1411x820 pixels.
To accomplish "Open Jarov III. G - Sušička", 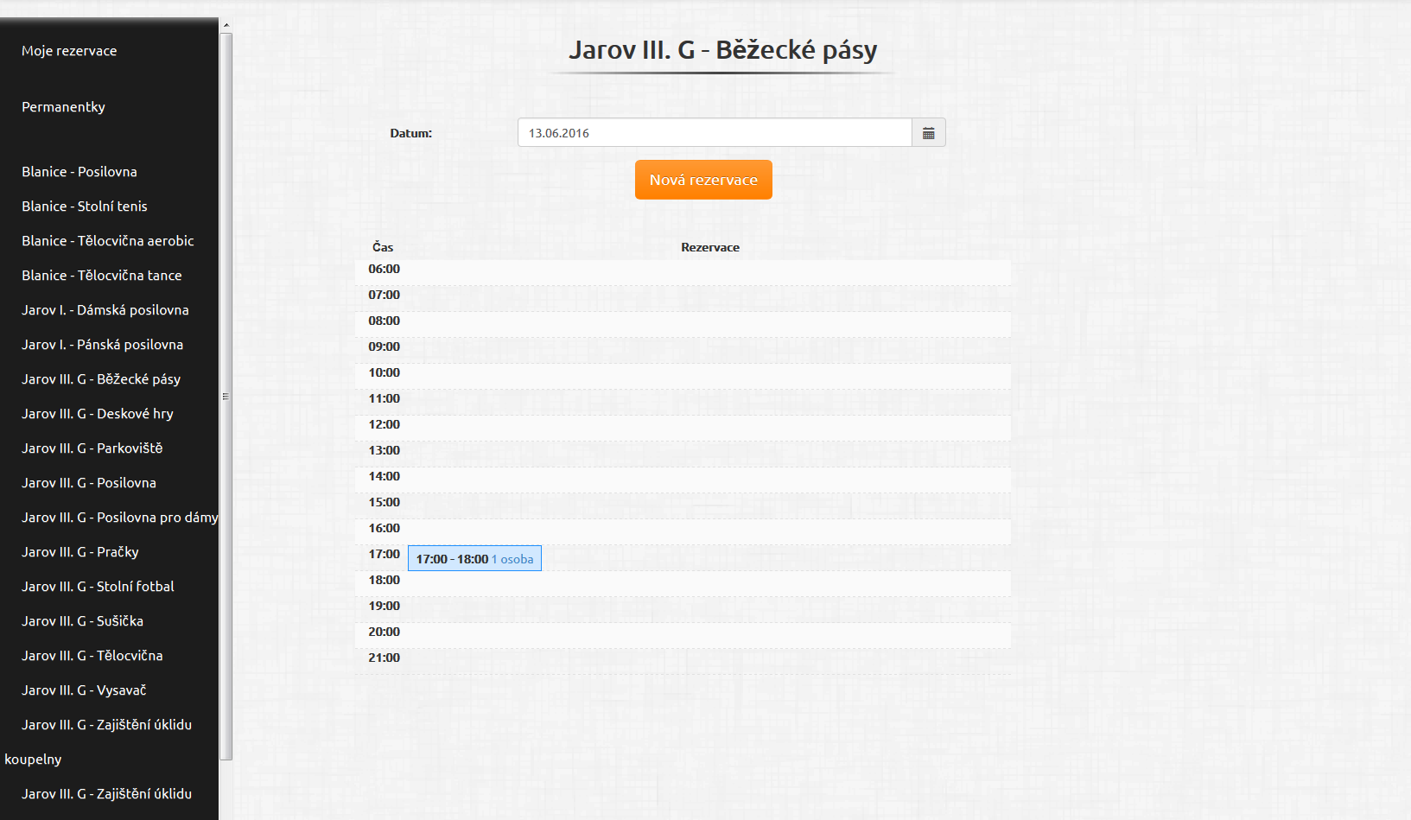I will (x=83, y=621).
